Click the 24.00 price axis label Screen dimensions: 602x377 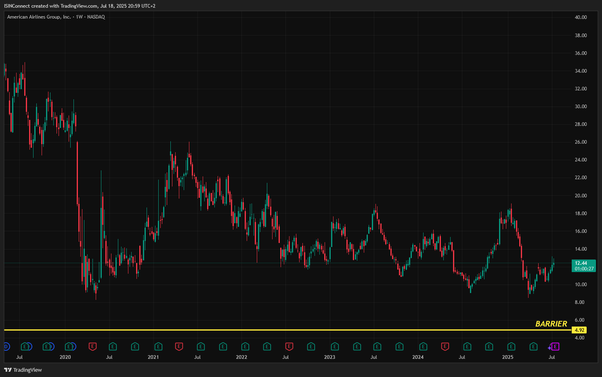581,160
